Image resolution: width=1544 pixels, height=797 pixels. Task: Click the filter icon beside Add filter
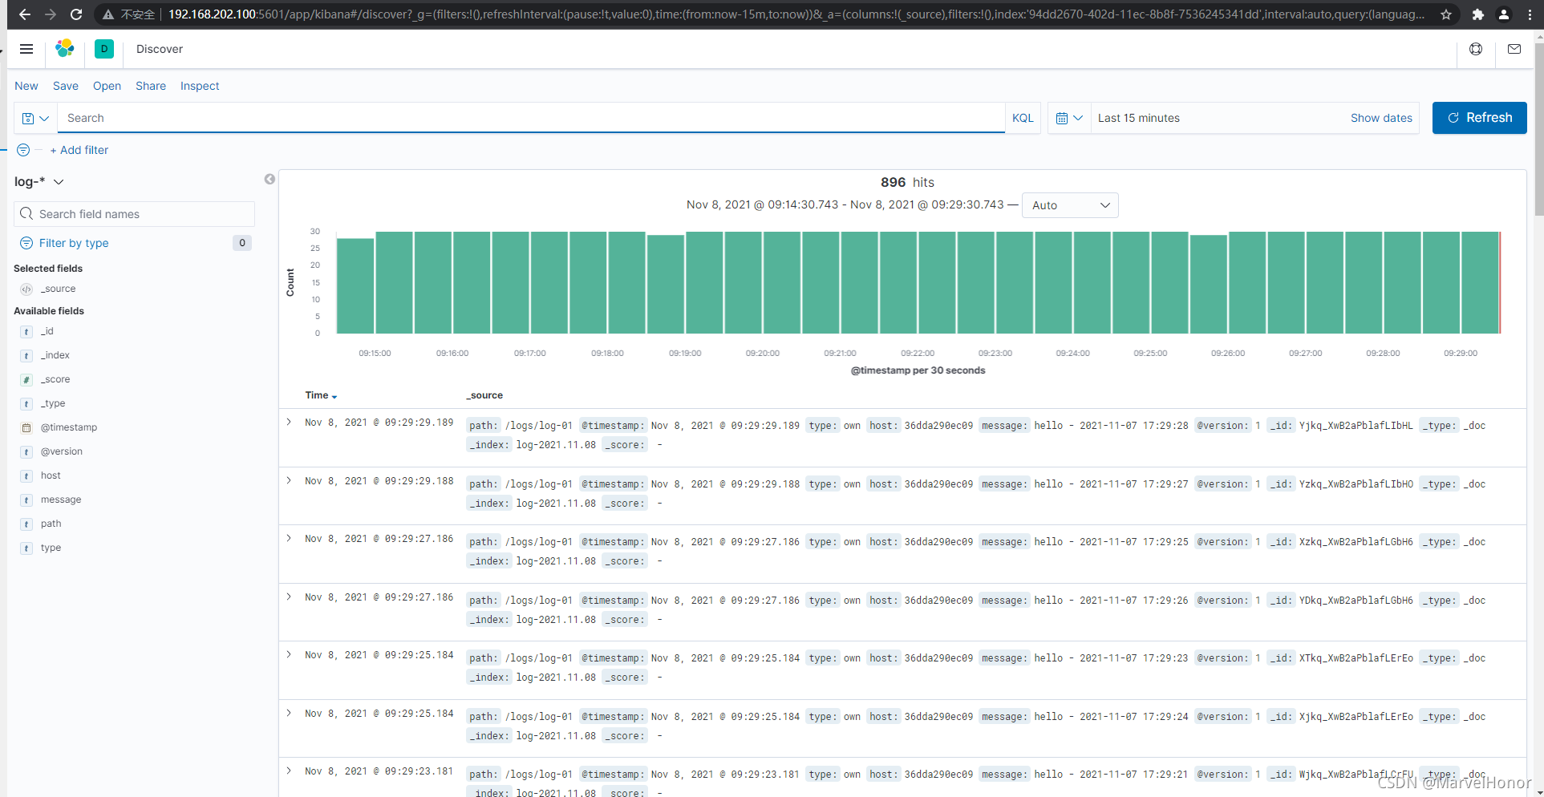click(23, 150)
